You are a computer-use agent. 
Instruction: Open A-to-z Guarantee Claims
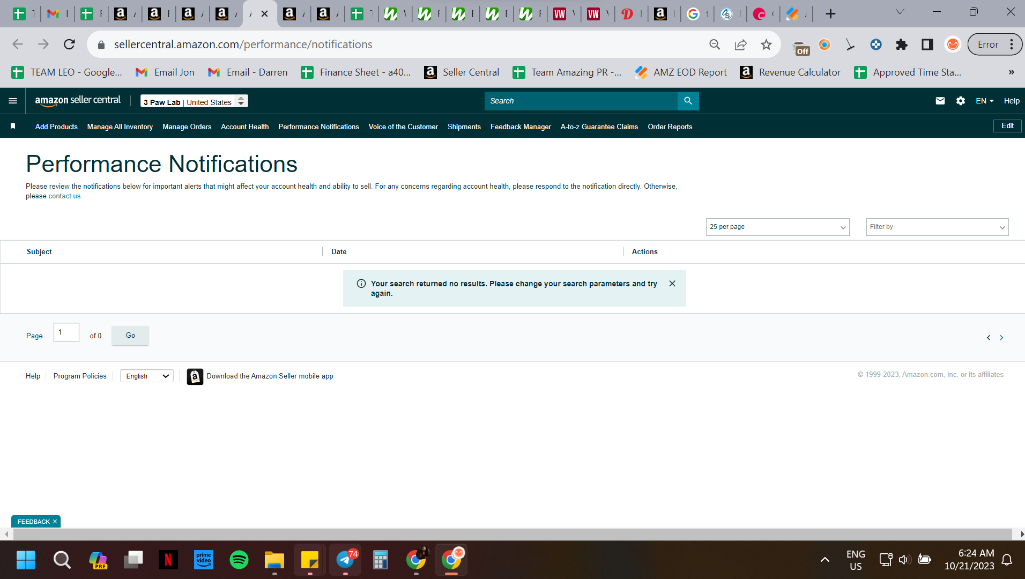click(x=599, y=127)
